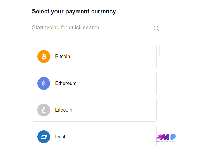The height and width of the screenshot is (156, 200).
Task: Click empty space in the Ethereum card
Action: [115, 83]
